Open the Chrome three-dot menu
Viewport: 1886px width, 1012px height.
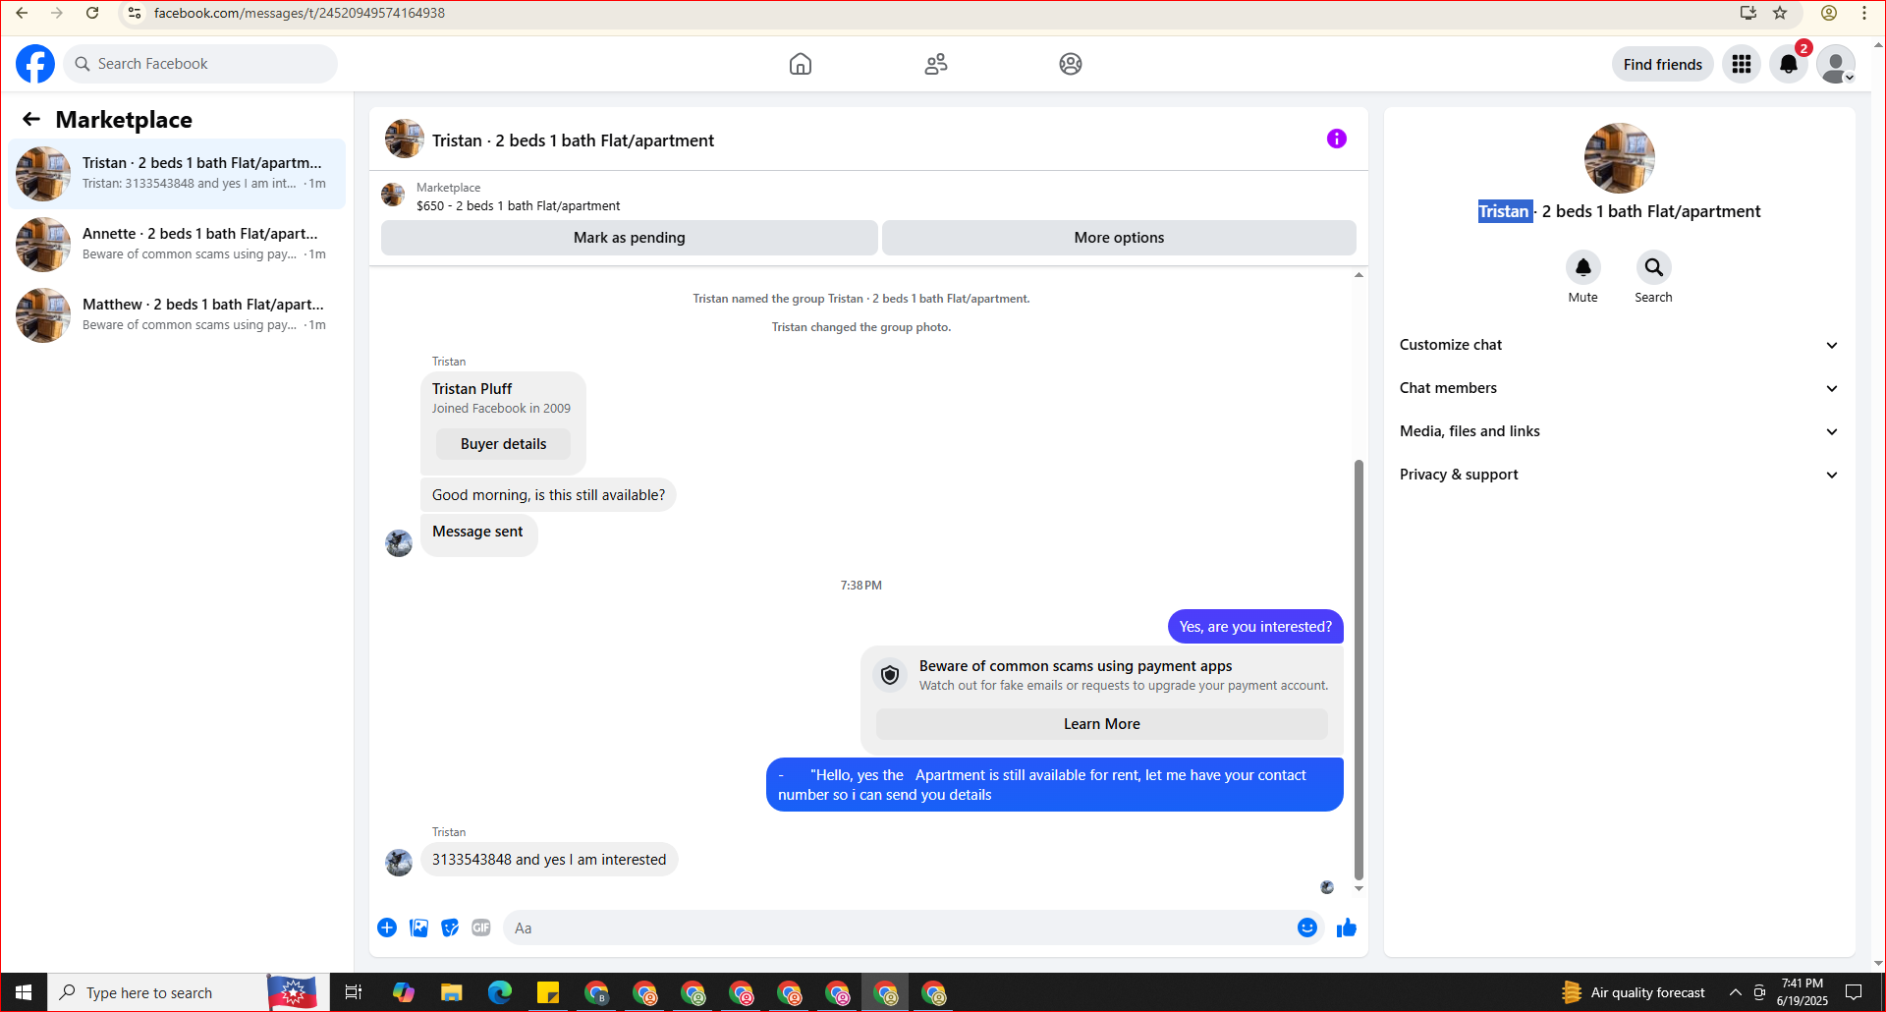point(1864,13)
